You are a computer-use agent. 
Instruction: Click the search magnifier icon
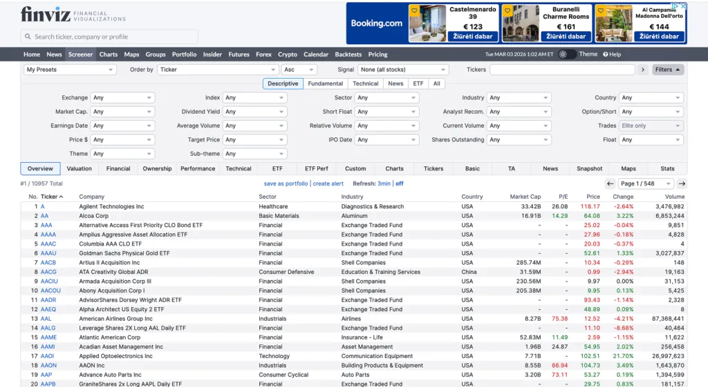pyautogui.click(x=28, y=37)
